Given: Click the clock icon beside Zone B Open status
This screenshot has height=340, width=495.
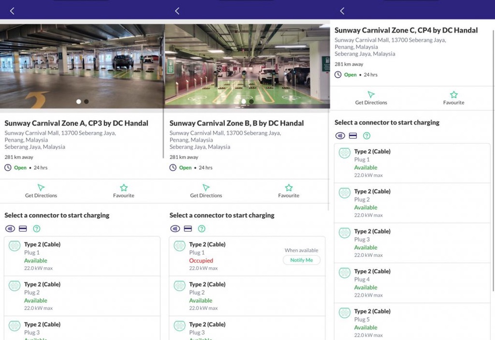Looking at the screenshot, I should coord(173,168).
